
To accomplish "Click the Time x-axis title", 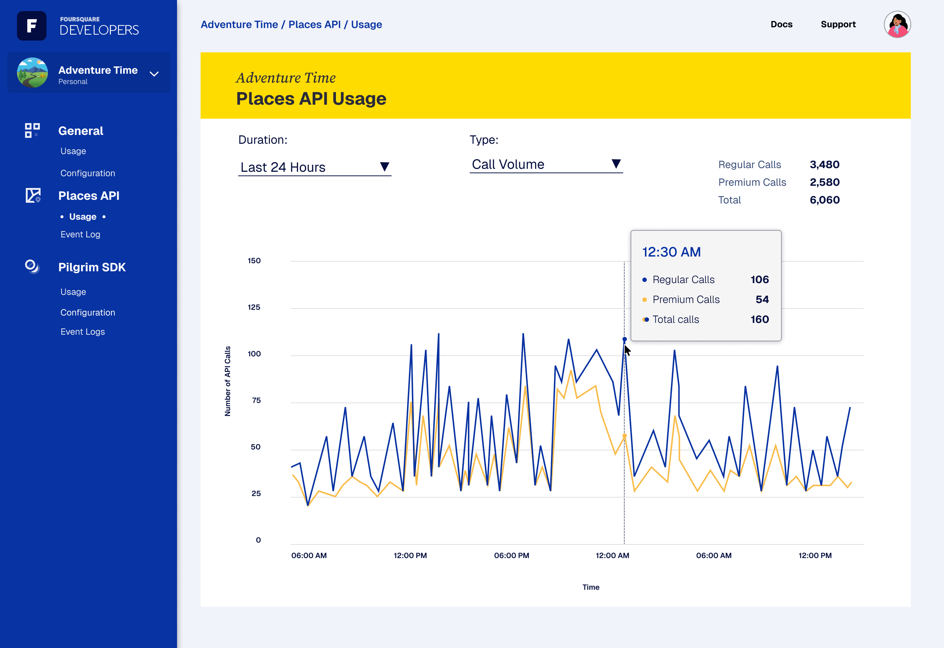I will 591,587.
